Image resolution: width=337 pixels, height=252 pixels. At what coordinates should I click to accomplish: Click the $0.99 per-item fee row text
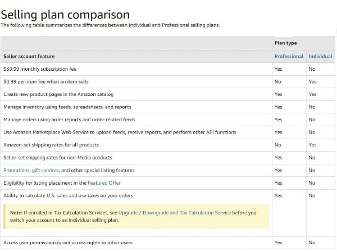[43, 81]
